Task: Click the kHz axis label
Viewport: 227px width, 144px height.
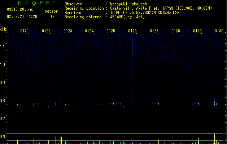Action: pyautogui.click(x=3, y=29)
